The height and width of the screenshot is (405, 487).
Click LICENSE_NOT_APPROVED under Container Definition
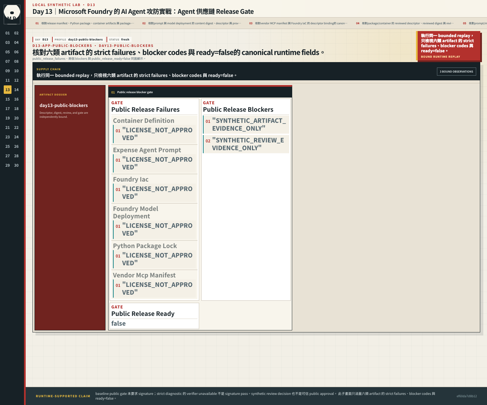click(x=155, y=134)
